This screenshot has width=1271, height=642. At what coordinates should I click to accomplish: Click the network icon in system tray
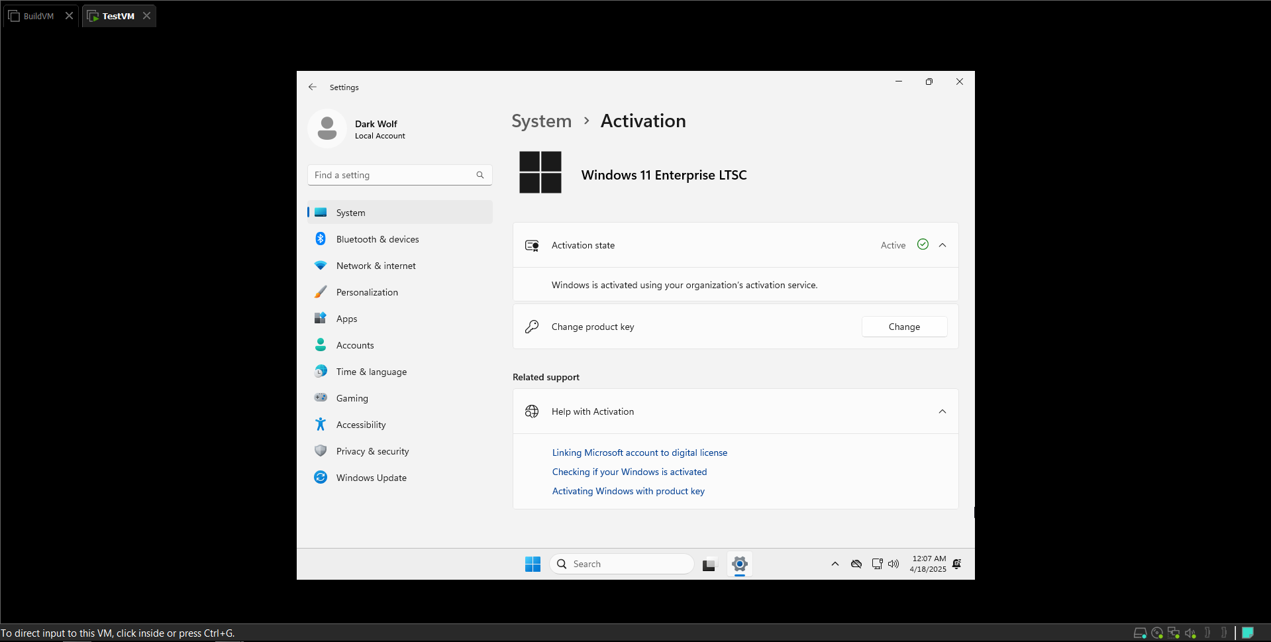click(877, 564)
